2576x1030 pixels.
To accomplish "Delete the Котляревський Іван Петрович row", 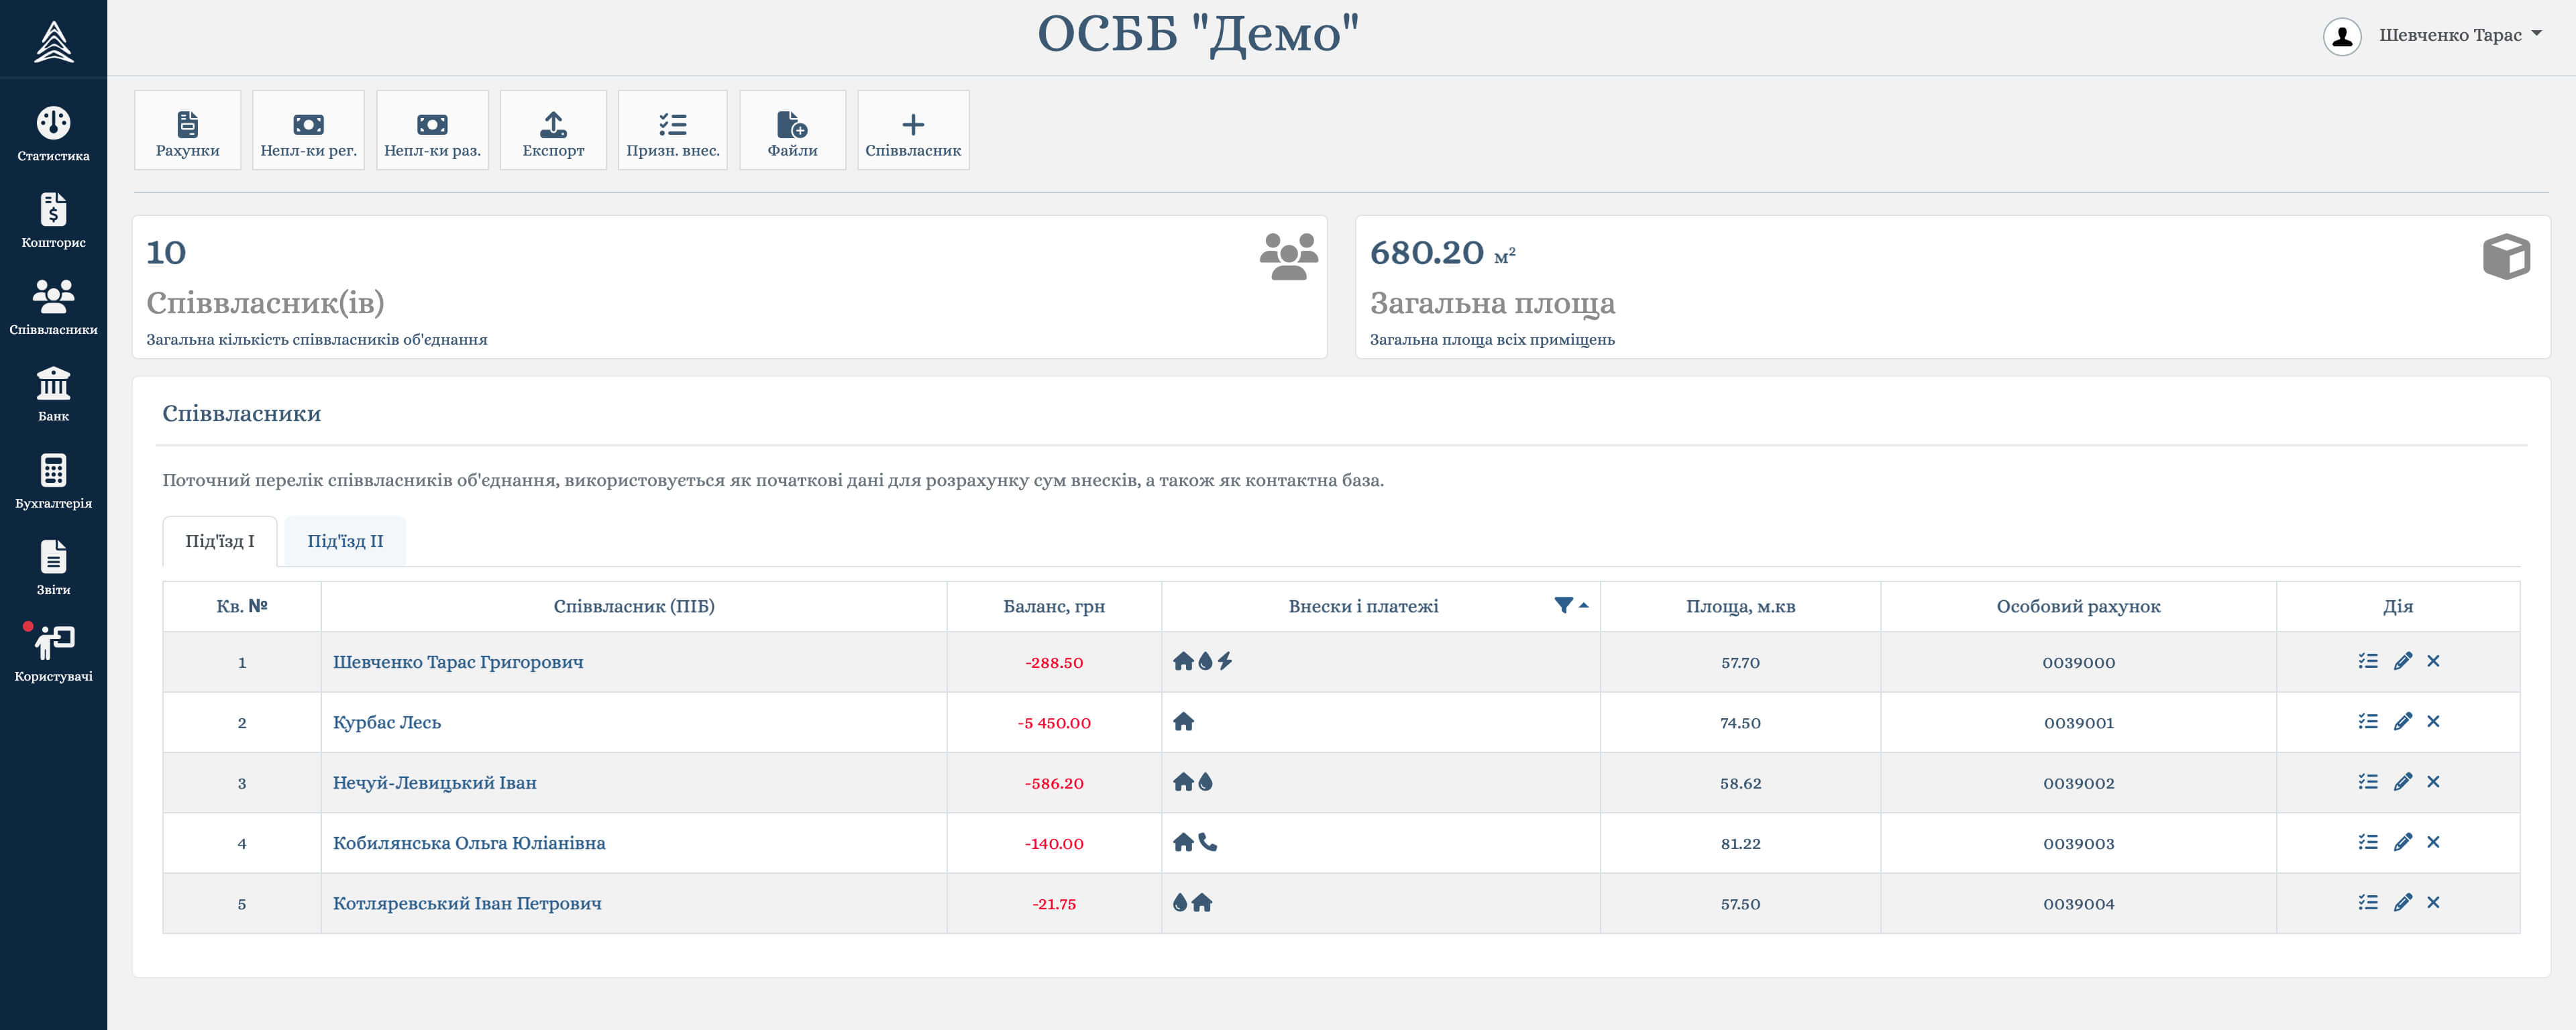I will pos(2433,902).
